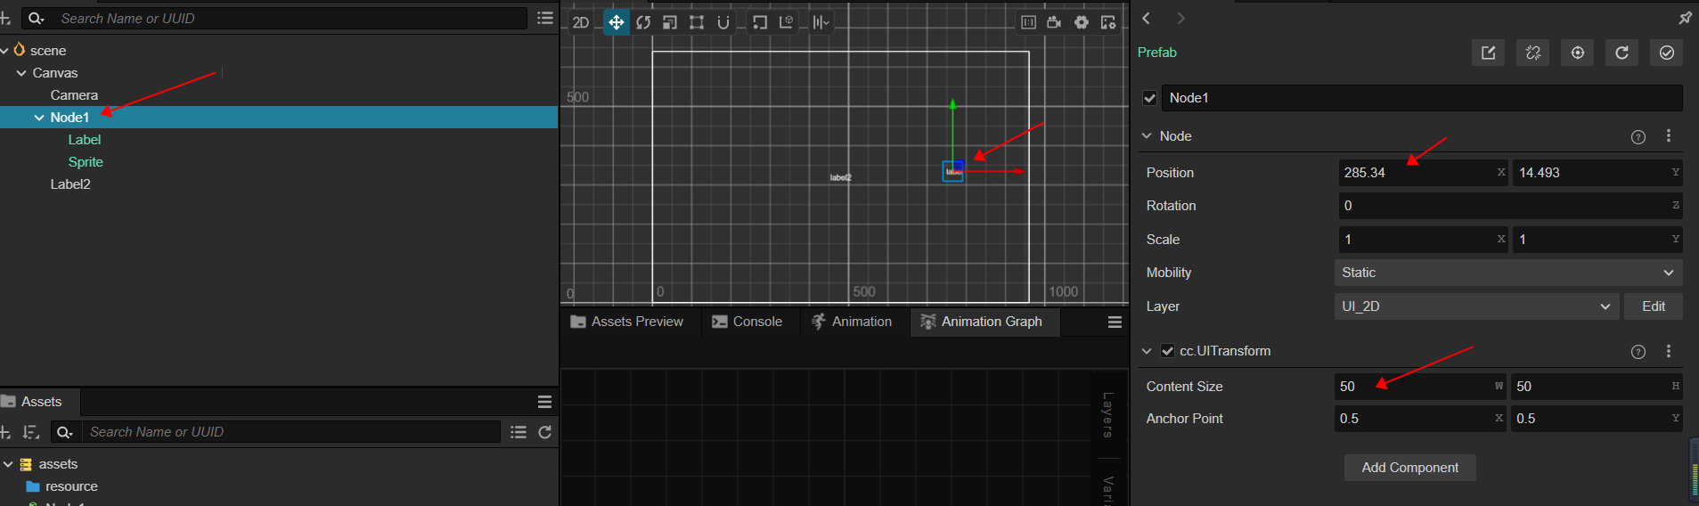Collapse the Canvas node

(21, 73)
